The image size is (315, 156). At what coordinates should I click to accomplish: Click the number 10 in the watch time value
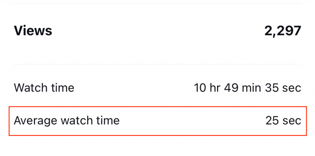tap(200, 88)
